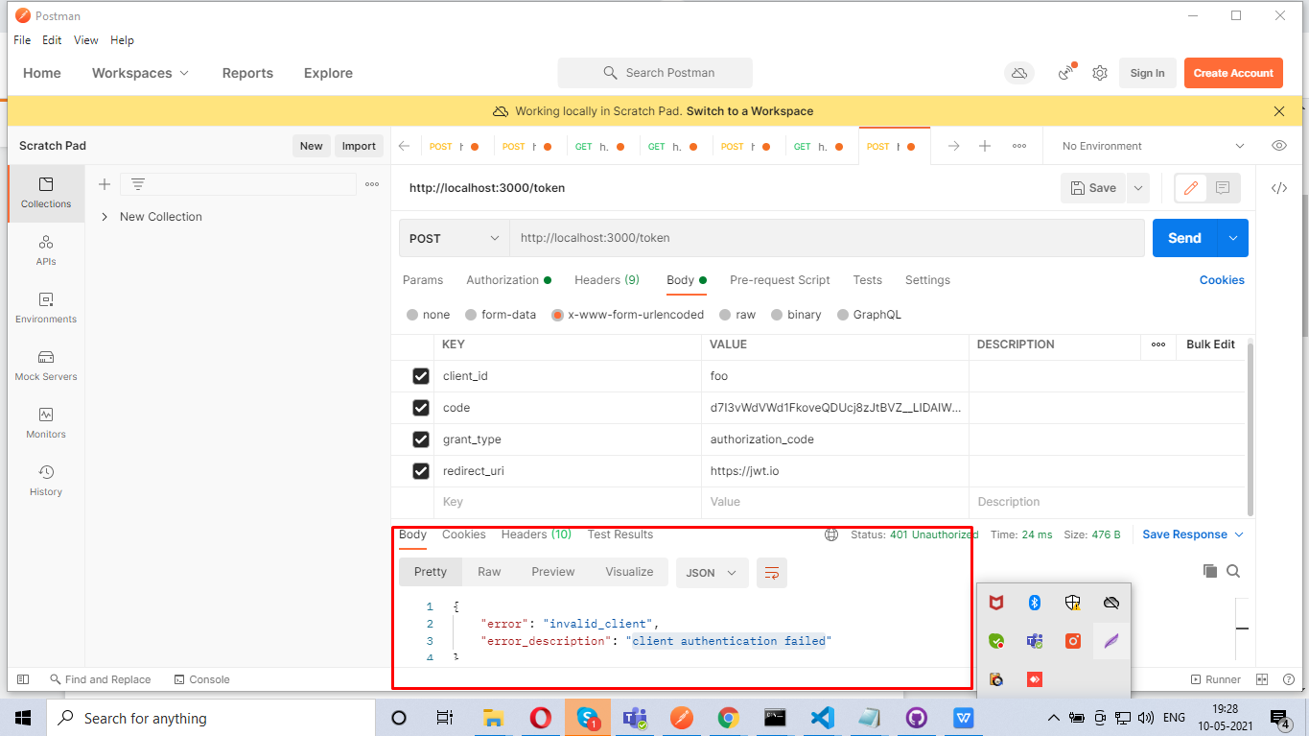The width and height of the screenshot is (1309, 736).
Task: Open the JSON response format dropdown
Action: [x=712, y=573]
